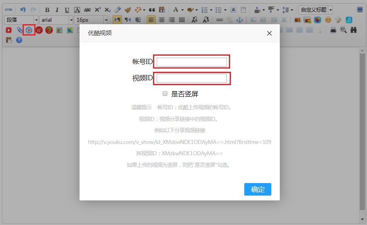Align text center
Screen dimensions: 367x225
click(161, 20)
